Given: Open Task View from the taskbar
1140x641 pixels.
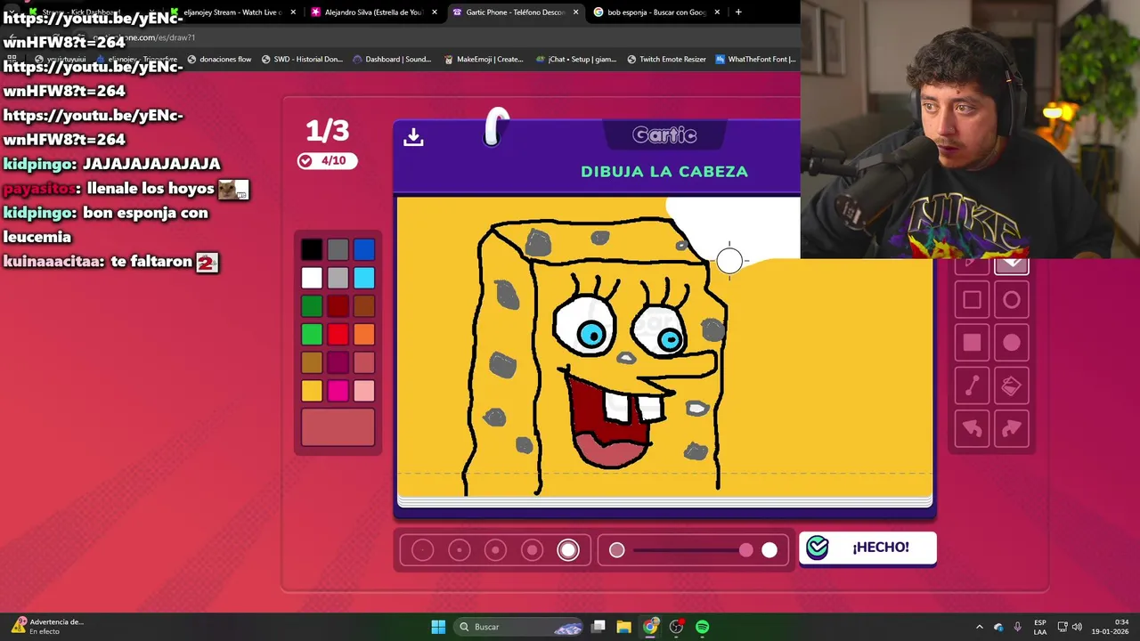Looking at the screenshot, I should (598, 627).
